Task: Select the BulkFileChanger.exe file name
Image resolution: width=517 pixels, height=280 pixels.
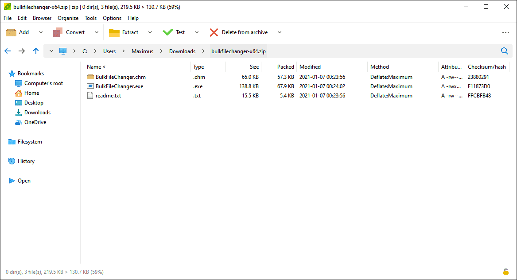Action: [119, 86]
